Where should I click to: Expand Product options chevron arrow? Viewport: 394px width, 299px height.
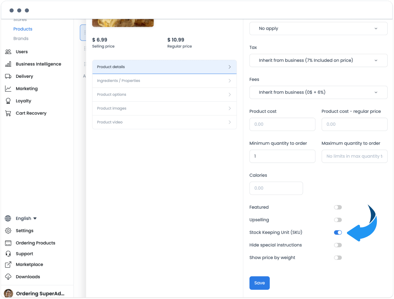pos(230,95)
